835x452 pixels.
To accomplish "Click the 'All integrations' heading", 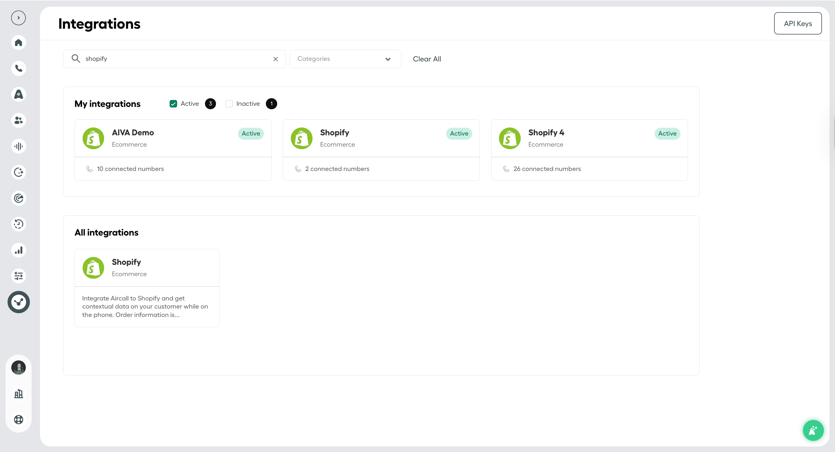I will point(106,232).
